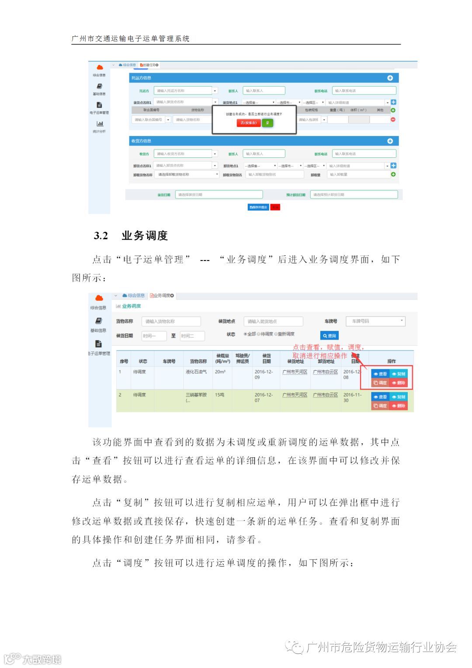Click the 查询 search button
This screenshot has height=668, width=472.
pyautogui.click(x=330, y=336)
